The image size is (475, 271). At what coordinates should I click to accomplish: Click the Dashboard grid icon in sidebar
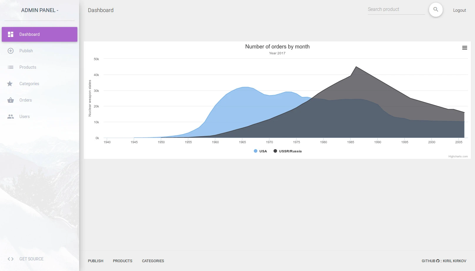pos(11,34)
